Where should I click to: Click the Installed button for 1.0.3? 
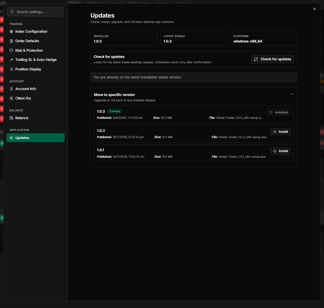278,112
